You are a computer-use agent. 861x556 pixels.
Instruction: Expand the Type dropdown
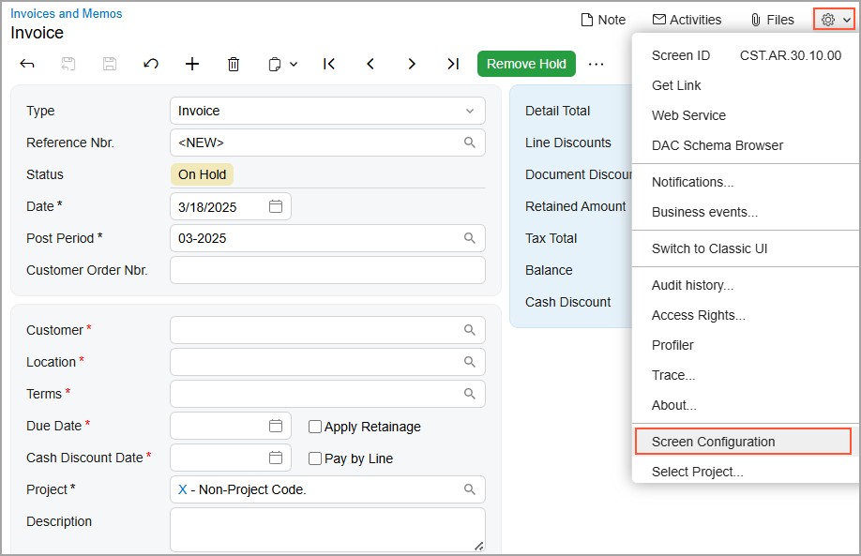(x=470, y=111)
